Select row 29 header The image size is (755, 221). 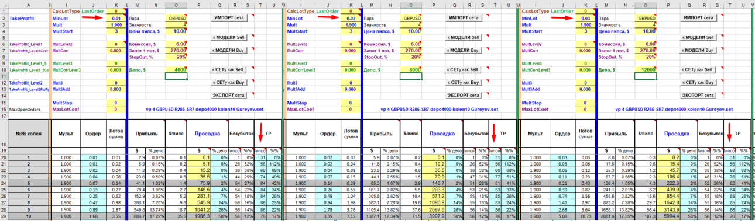(4, 216)
